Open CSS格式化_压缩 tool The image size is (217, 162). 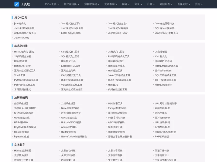pyautogui.click(x=70, y=52)
